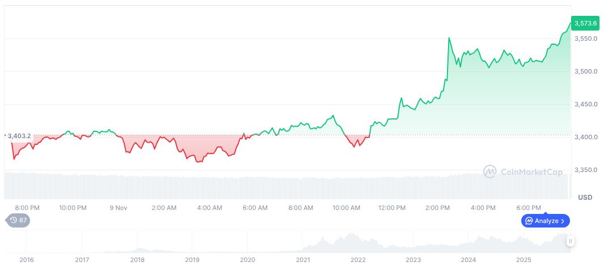Select 2023 on the year timeline
The width and height of the screenshot is (608, 266).
click(413, 260)
